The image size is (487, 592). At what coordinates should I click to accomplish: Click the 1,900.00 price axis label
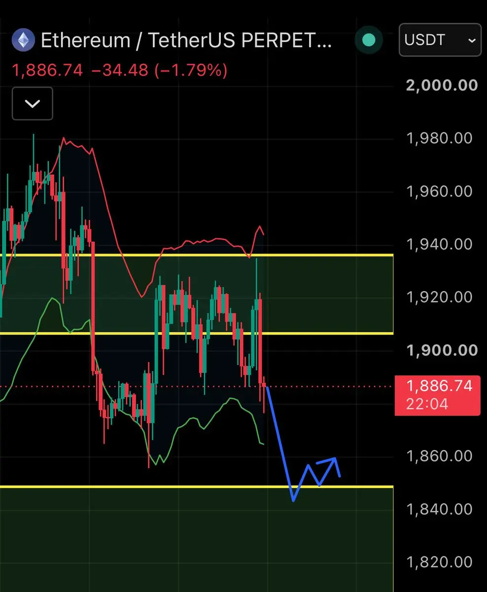[x=442, y=350]
